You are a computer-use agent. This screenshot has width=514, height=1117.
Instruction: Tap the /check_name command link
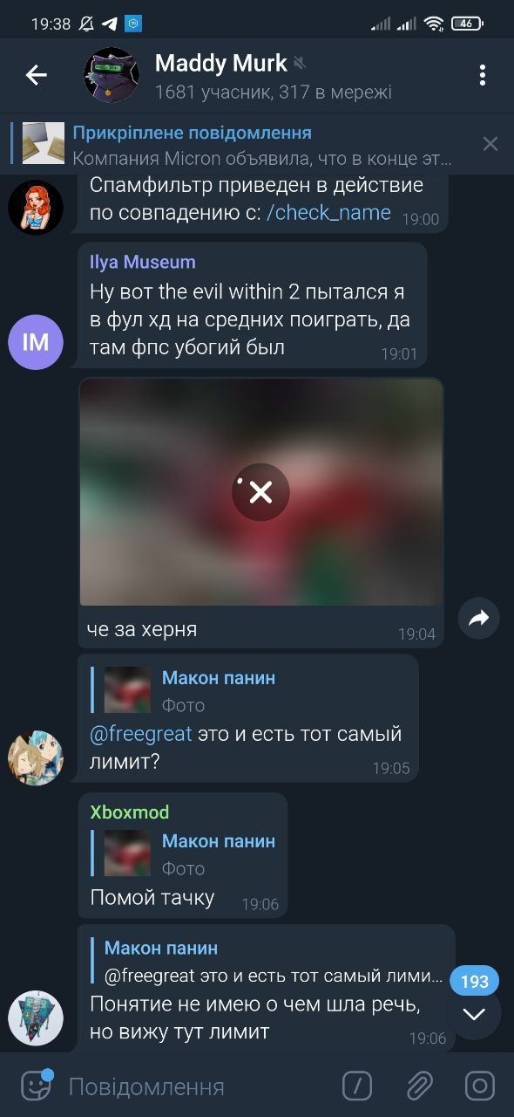(328, 213)
